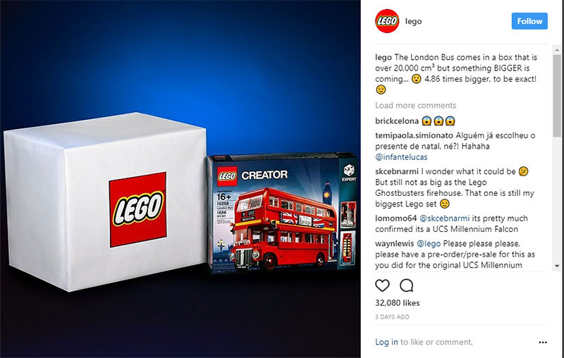Screen dimensions: 564x358
Task: Click the London Bus box image
Action: (x=283, y=213)
